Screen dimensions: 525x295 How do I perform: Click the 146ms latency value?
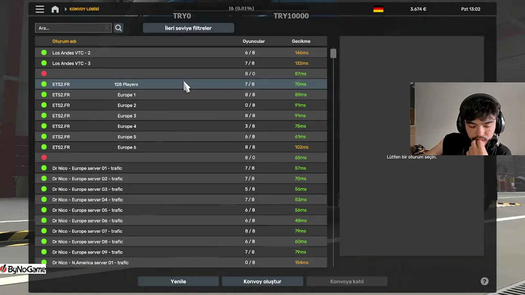coord(301,52)
